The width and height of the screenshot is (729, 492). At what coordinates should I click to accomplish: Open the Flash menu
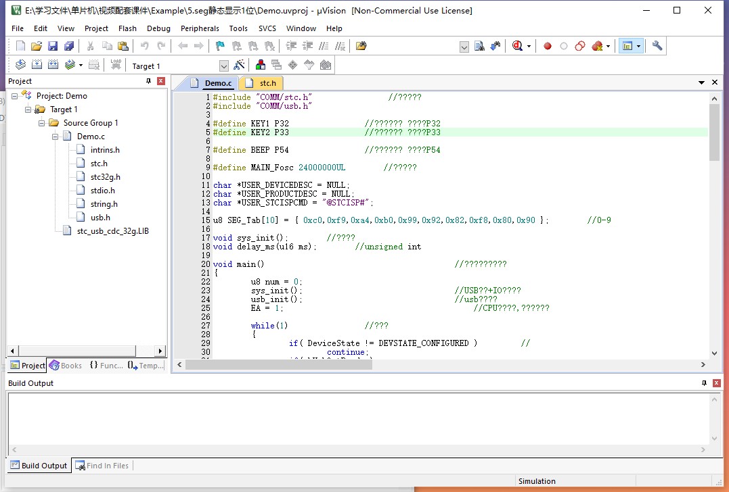[127, 28]
